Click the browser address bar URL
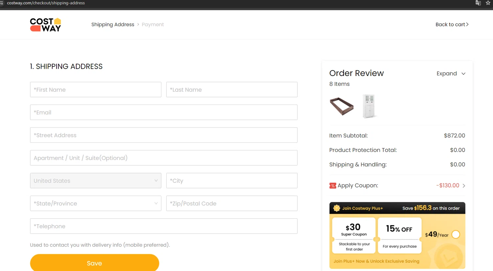Image resolution: width=493 pixels, height=271 pixels. pyautogui.click(x=46, y=3)
